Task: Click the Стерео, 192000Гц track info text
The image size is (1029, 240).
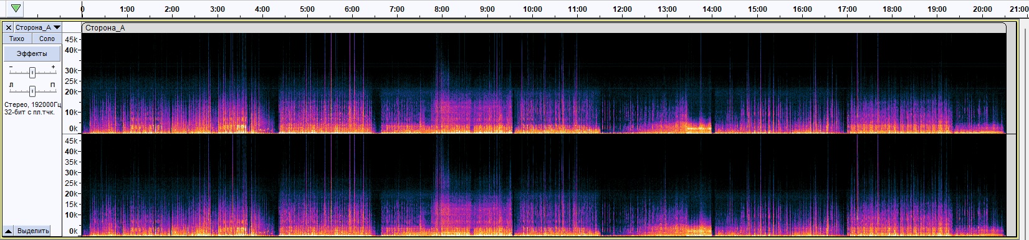Action: pyautogui.click(x=33, y=105)
